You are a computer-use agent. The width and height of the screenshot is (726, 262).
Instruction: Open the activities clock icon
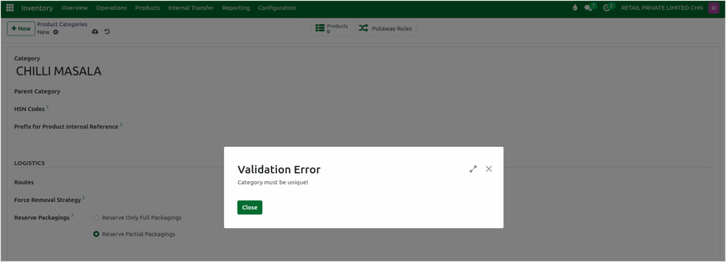(607, 8)
